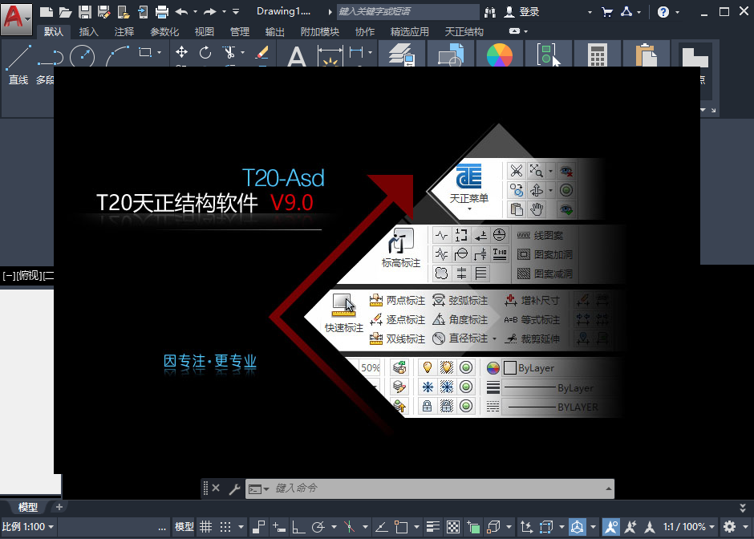Click the 登录 sign-in button
This screenshot has width=754, height=539.
click(x=522, y=12)
